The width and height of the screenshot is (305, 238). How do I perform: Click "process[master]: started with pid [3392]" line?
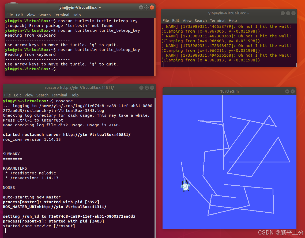coord(51,202)
